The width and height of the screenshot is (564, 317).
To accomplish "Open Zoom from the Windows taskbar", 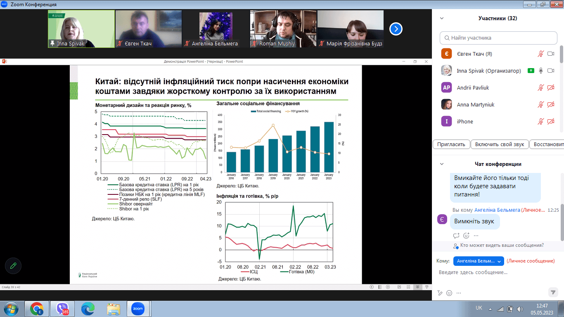I will point(137,308).
